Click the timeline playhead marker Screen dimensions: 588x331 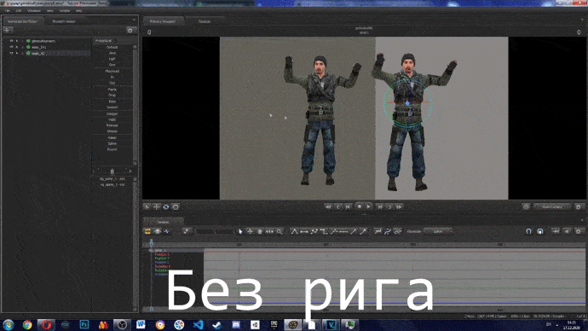click(x=152, y=244)
